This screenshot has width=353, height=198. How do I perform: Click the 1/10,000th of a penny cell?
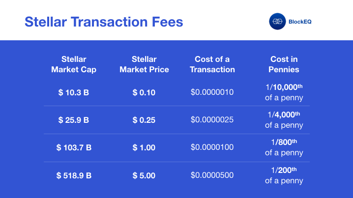[284, 92]
